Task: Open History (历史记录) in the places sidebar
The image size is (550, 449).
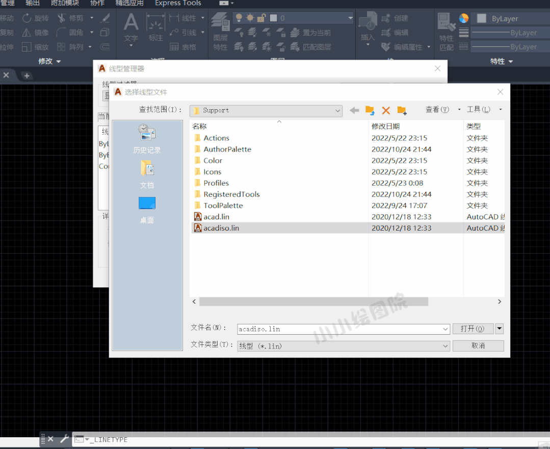Action: [x=147, y=139]
